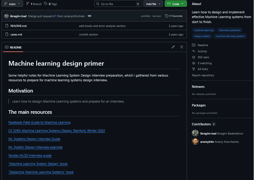Expand commit message ellipsis button
This screenshot has height=180, width=254.
[89, 16]
